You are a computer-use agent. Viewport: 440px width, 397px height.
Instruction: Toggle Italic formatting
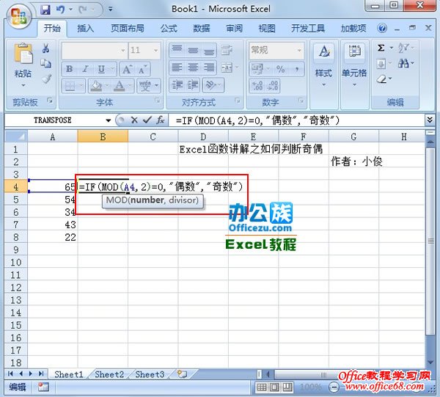pos(85,69)
